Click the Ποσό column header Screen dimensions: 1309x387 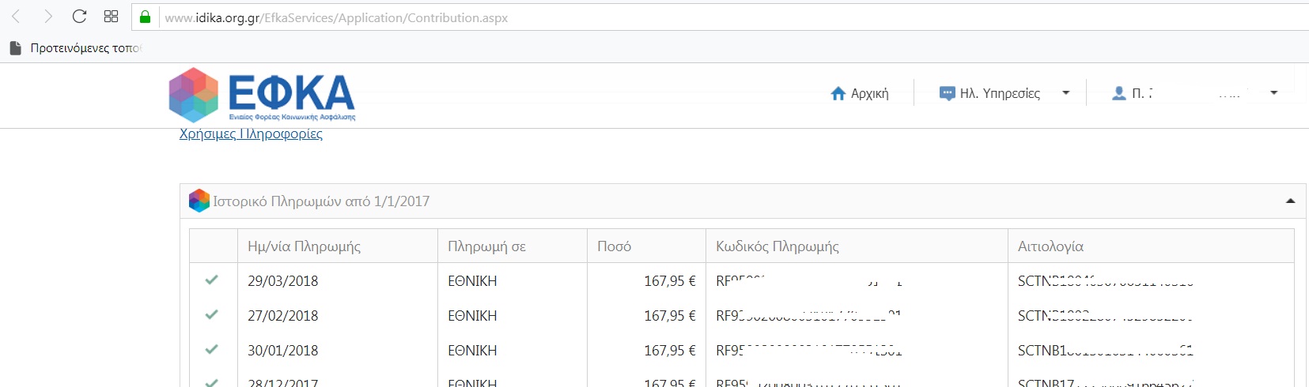(615, 246)
